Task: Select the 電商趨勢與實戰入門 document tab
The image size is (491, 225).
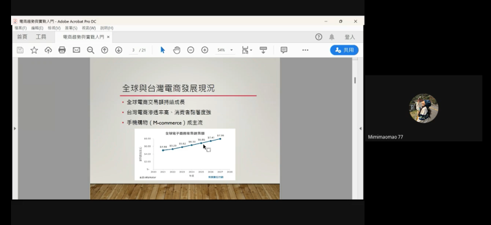Action: pyautogui.click(x=83, y=37)
